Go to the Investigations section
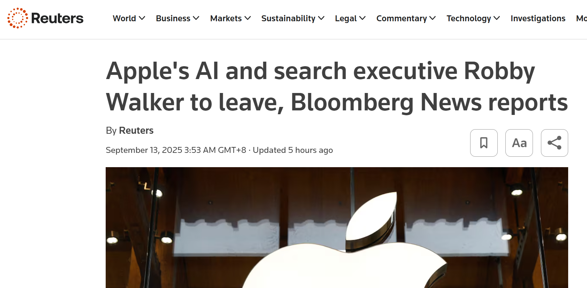Image resolution: width=587 pixels, height=288 pixels. tap(538, 18)
